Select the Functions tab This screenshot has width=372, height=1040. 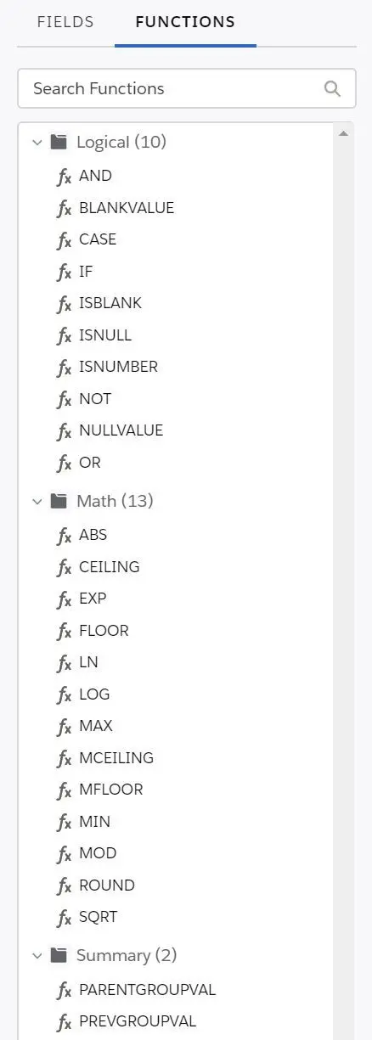coord(185,22)
